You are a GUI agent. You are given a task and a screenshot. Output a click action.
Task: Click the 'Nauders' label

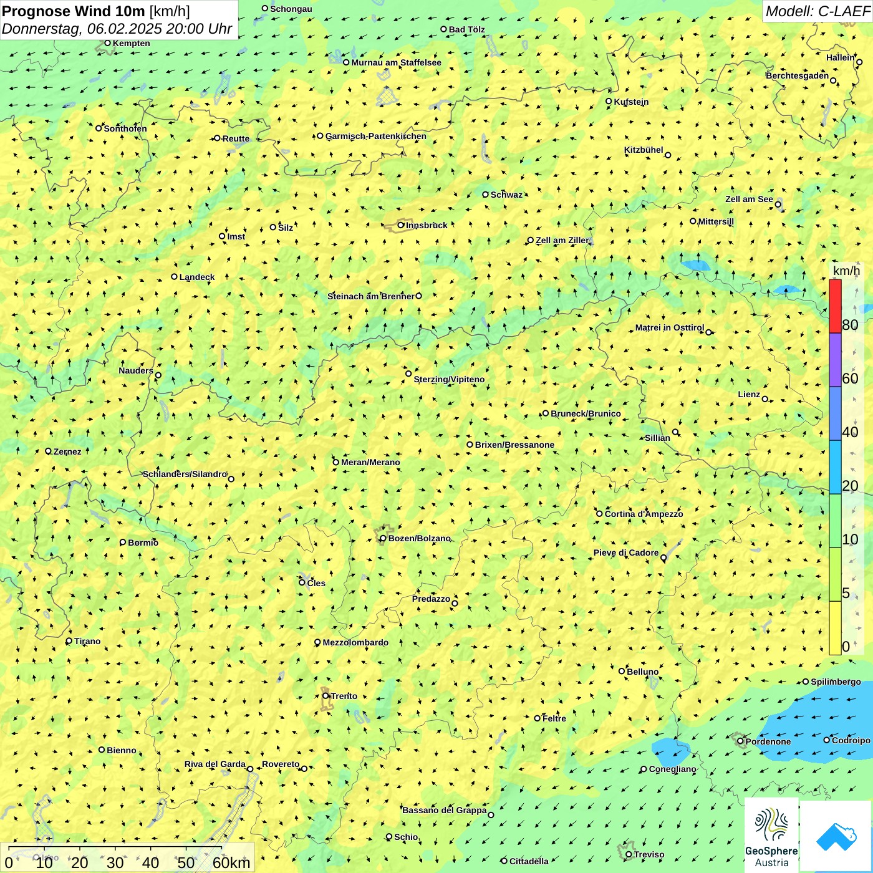pos(136,370)
